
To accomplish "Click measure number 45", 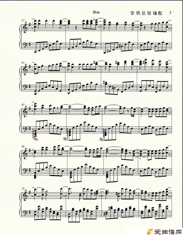I will coord(23,105).
